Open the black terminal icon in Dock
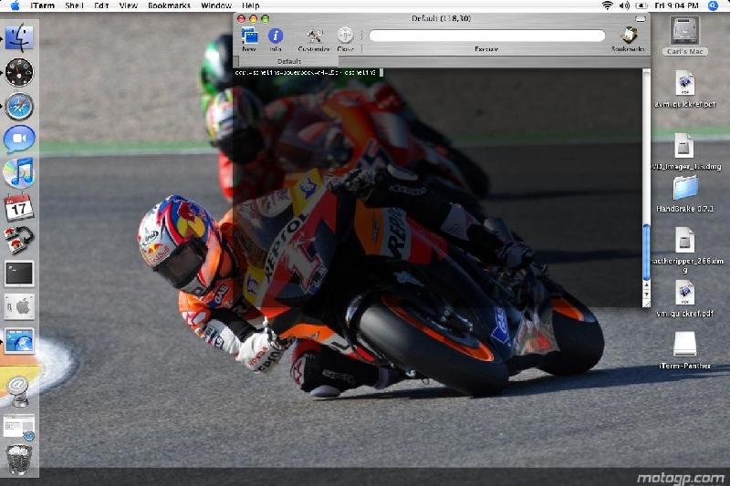730x486 pixels. (19, 273)
